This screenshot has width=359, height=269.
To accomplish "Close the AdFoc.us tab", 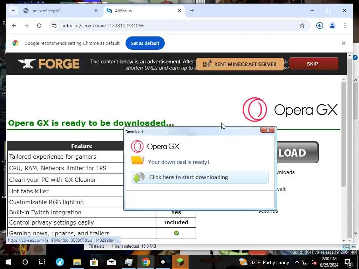I will (179, 11).
